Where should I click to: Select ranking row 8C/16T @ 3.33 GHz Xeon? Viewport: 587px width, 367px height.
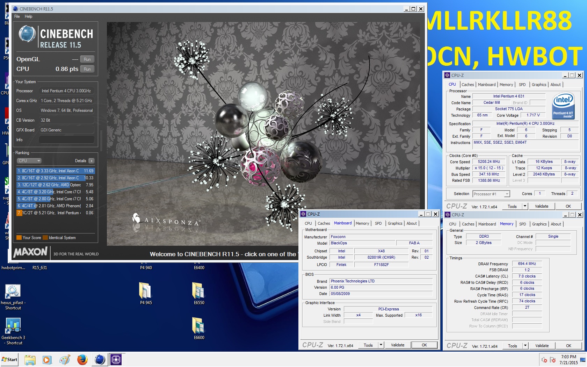coord(56,171)
